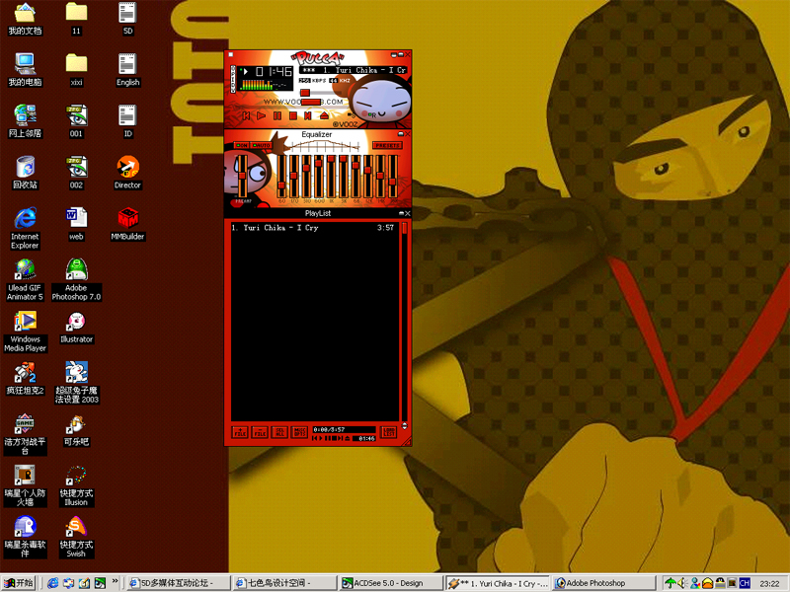Click the playlist 'LOAD LIST' button

[389, 432]
